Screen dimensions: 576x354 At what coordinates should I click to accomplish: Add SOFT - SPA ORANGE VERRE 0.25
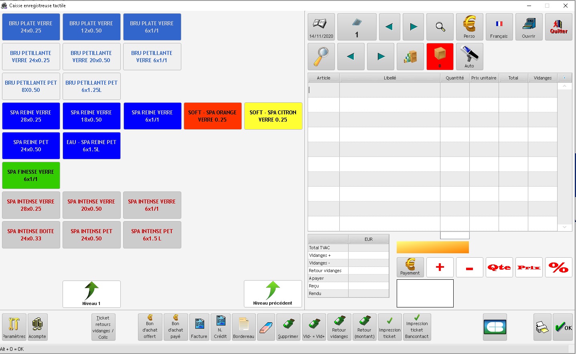(213, 116)
